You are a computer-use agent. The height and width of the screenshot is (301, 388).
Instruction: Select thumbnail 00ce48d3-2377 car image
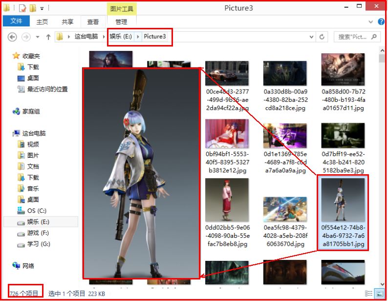(x=227, y=73)
